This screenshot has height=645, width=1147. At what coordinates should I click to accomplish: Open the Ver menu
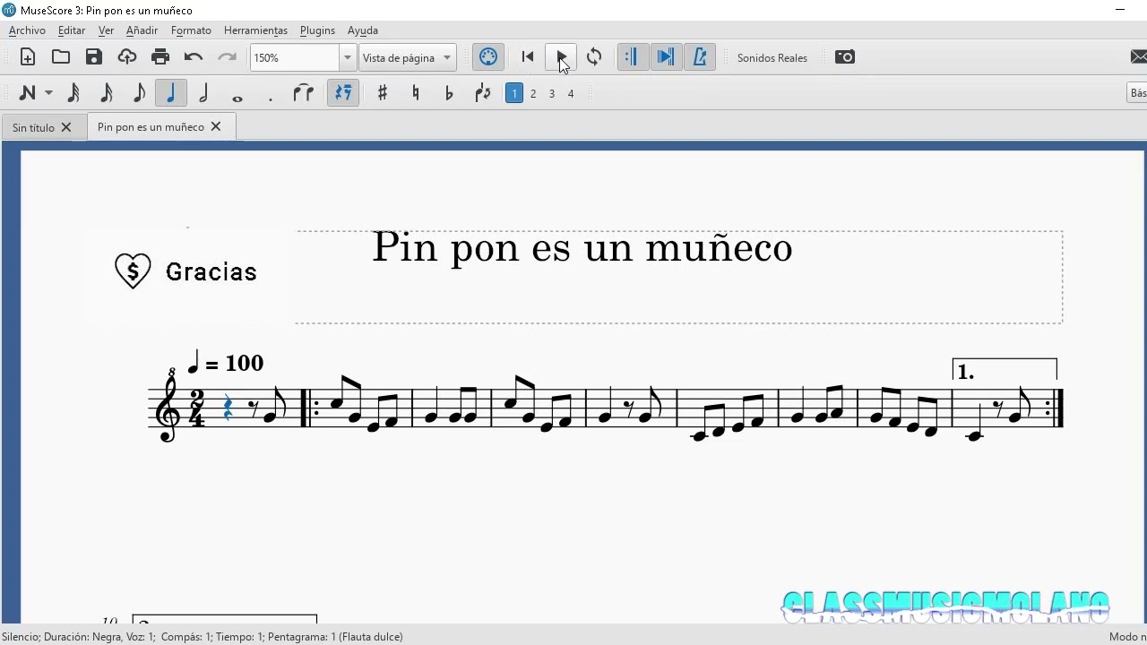(106, 30)
